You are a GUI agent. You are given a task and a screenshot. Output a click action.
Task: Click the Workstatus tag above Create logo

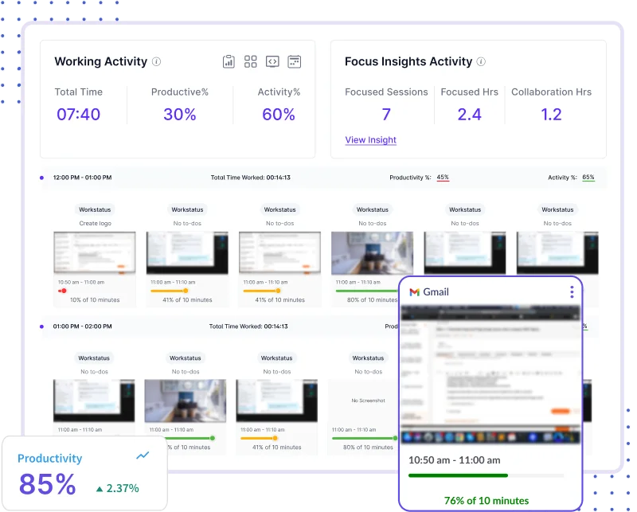coord(94,209)
